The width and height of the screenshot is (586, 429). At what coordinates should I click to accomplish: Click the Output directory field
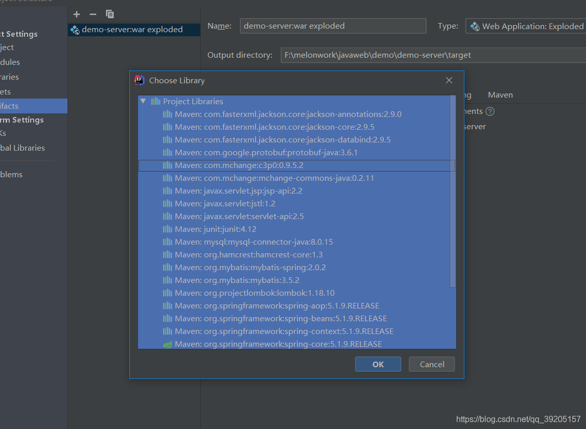pos(434,55)
